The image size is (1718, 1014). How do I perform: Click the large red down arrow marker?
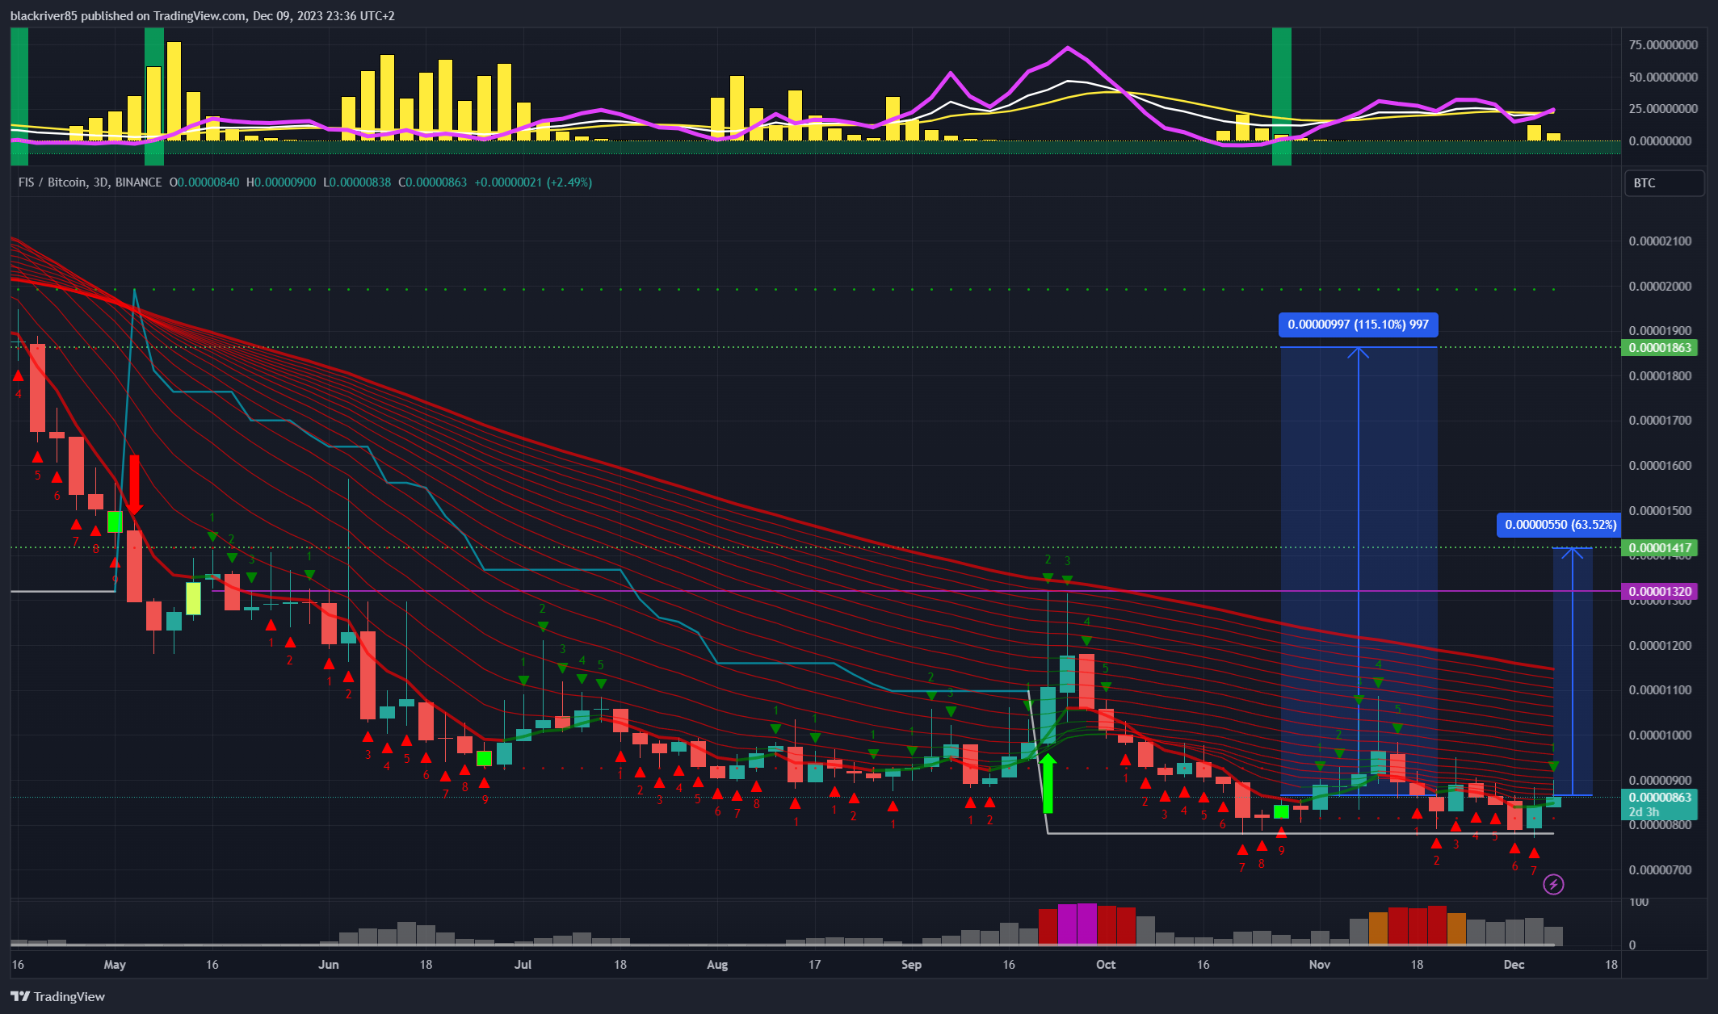pos(135,485)
